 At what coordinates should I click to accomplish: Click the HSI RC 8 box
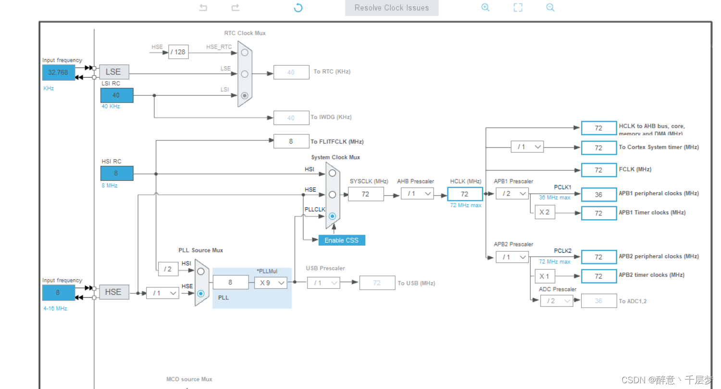[117, 173]
